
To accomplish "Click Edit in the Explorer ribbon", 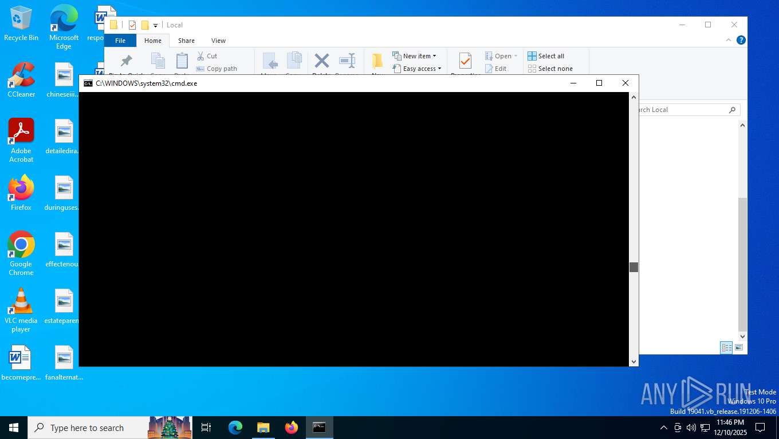I will 496,69.
